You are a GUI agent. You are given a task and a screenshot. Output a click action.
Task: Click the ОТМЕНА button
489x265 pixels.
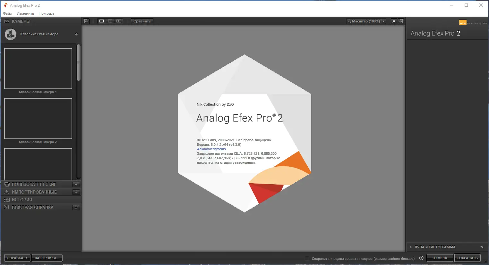440,258
